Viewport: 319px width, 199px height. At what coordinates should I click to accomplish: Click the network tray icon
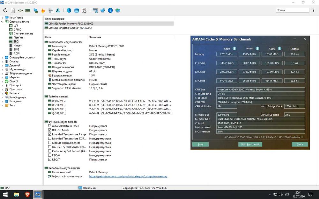tap(275, 195)
